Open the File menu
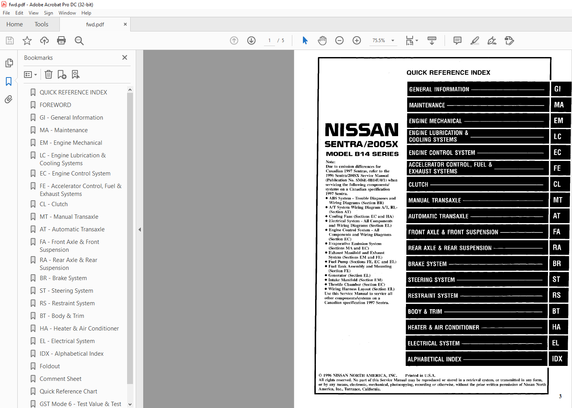 pos(6,13)
